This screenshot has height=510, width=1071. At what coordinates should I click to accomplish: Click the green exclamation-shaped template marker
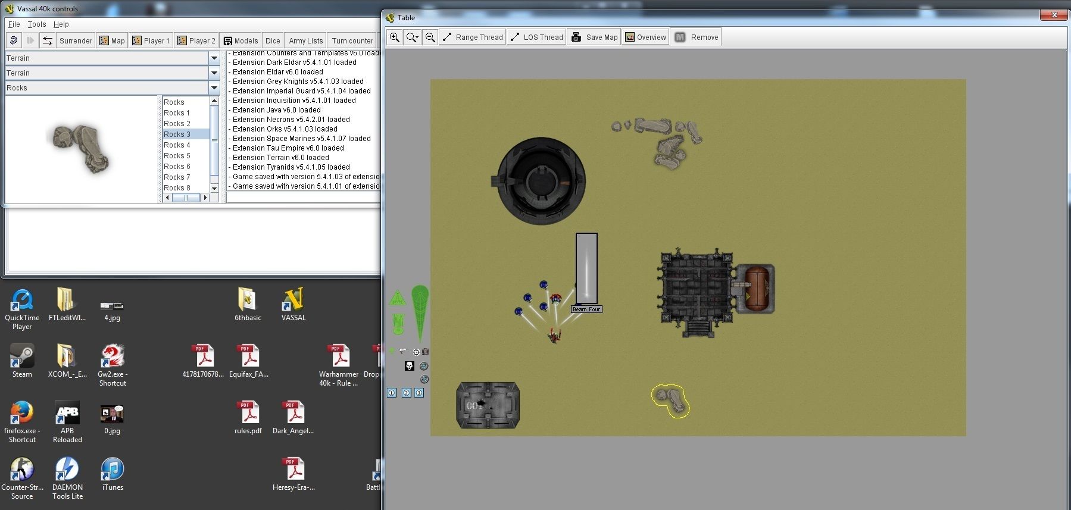point(398,324)
